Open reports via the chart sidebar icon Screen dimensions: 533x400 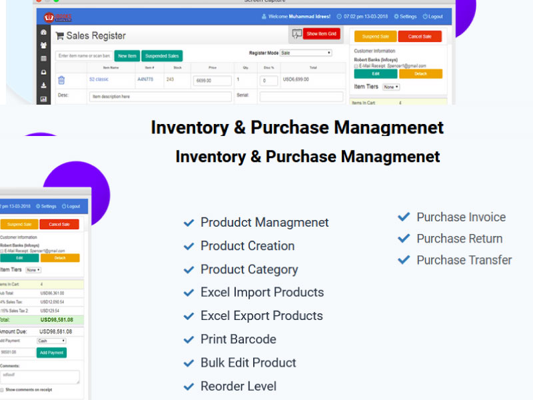tap(43, 99)
